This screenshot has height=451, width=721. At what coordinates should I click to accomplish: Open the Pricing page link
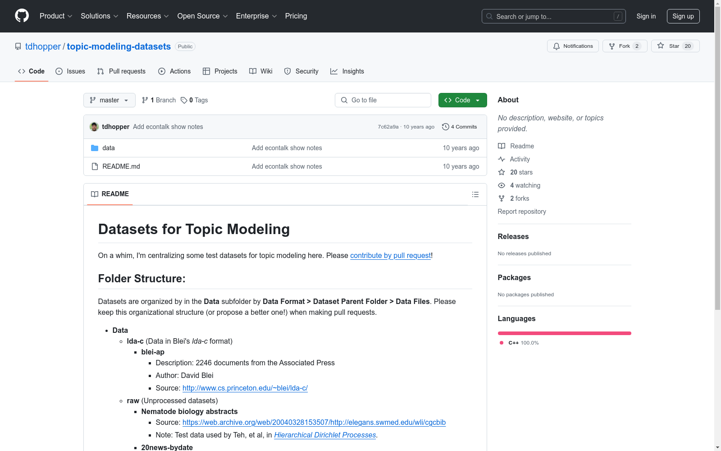296,16
